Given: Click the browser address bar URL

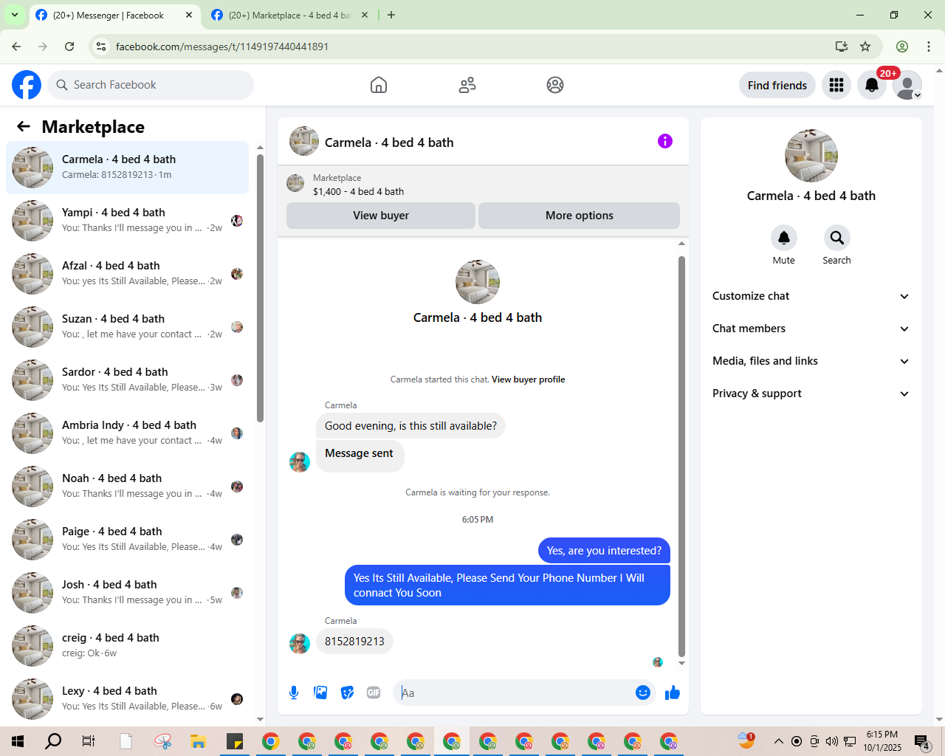Looking at the screenshot, I should click(x=222, y=47).
